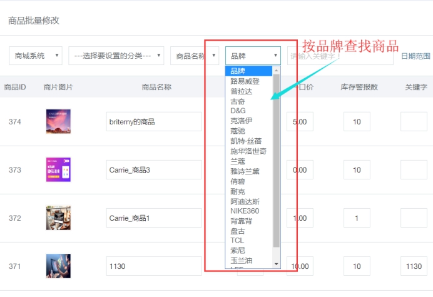The width and height of the screenshot is (433, 297).
Task: Edit price field for product 372
Action: [x=300, y=218]
